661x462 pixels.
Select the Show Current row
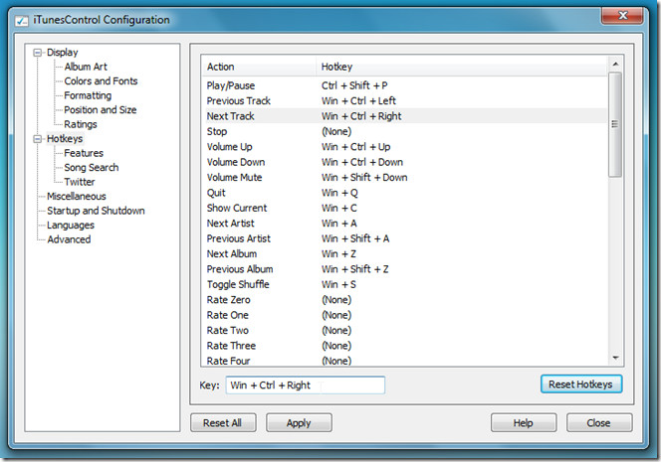404,208
